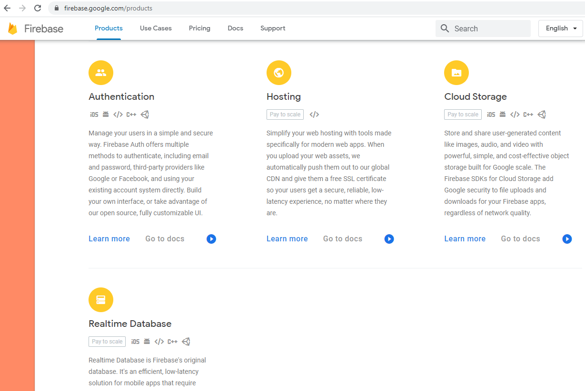Reload the page in the browser
The height and width of the screenshot is (391, 585).
click(x=38, y=8)
